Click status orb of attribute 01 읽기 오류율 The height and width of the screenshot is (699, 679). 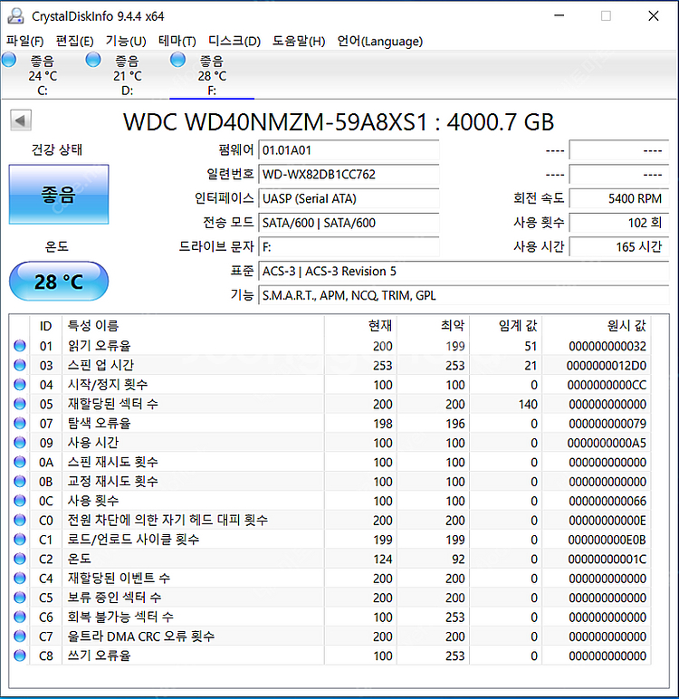20,346
